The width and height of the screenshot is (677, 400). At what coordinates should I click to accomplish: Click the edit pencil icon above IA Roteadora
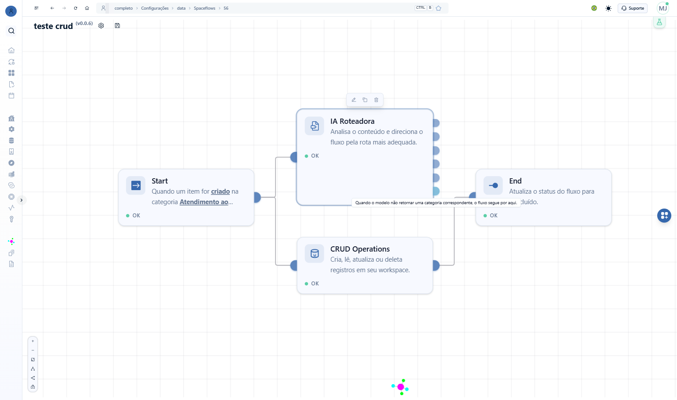[354, 100]
